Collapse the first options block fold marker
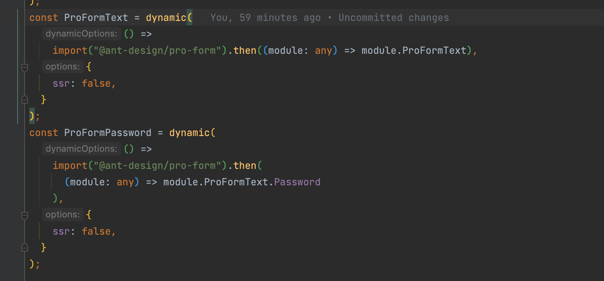Image resolution: width=604 pixels, height=281 pixels. point(25,68)
